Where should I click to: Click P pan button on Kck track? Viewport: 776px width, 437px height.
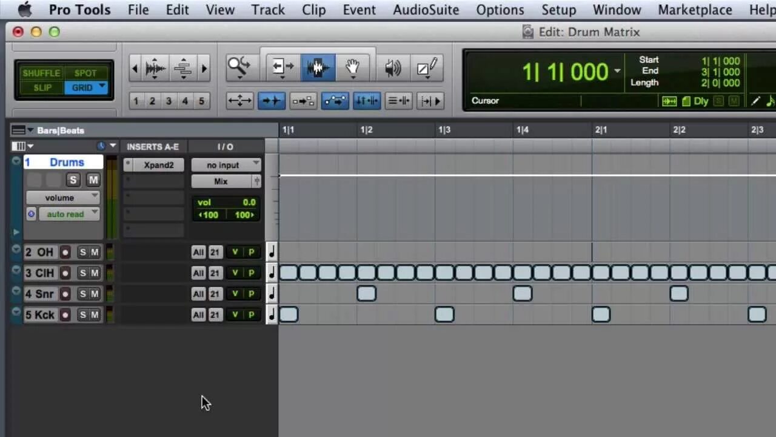tap(251, 315)
